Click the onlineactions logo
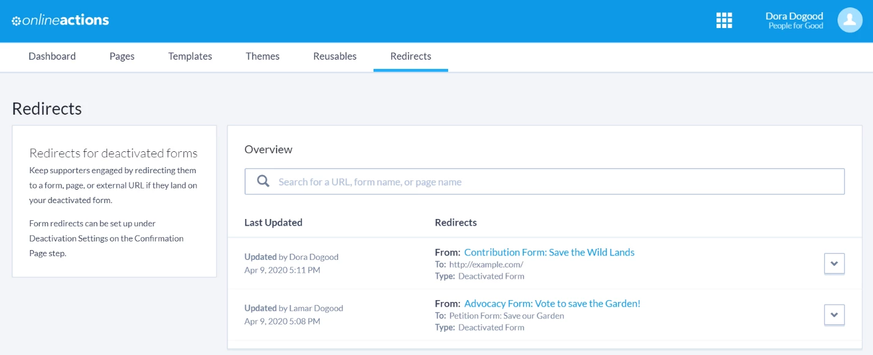The width and height of the screenshot is (873, 355). pos(61,20)
